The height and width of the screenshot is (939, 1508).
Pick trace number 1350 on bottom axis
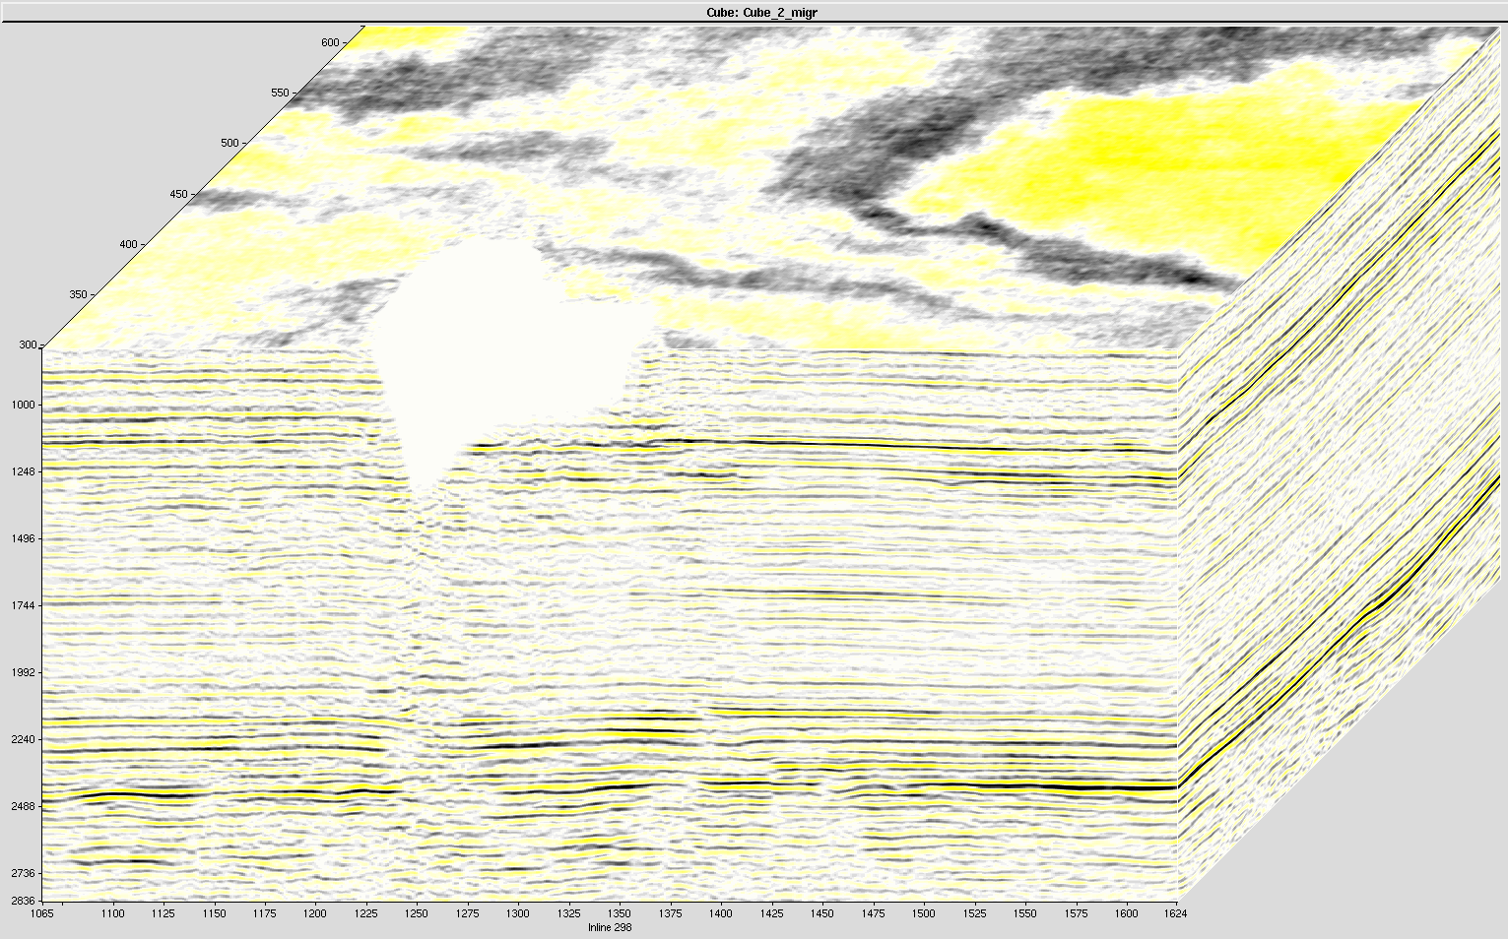coord(620,913)
